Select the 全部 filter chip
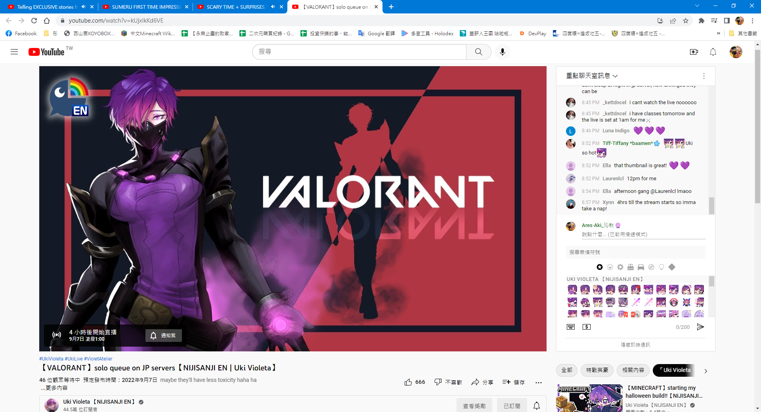761x412 pixels. [567, 370]
